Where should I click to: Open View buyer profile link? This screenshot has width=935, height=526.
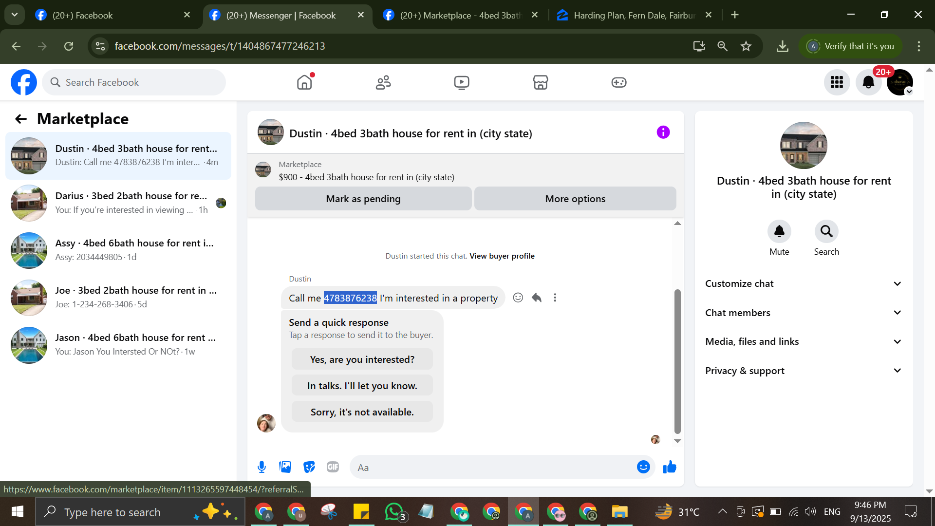[x=502, y=256]
